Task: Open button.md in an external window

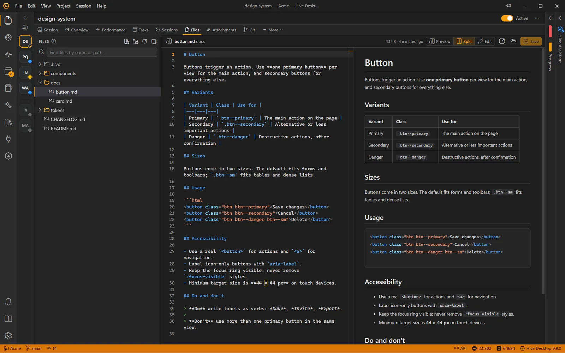Action: [502, 41]
